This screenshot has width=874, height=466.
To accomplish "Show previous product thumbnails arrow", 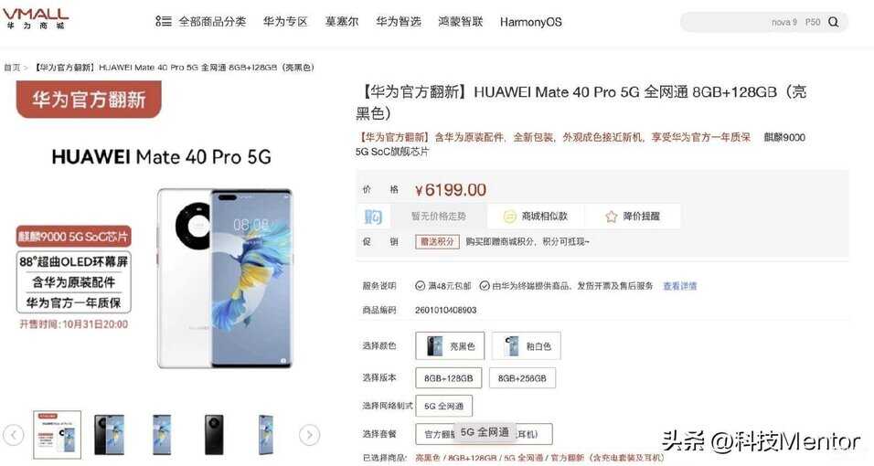I will [x=14, y=434].
